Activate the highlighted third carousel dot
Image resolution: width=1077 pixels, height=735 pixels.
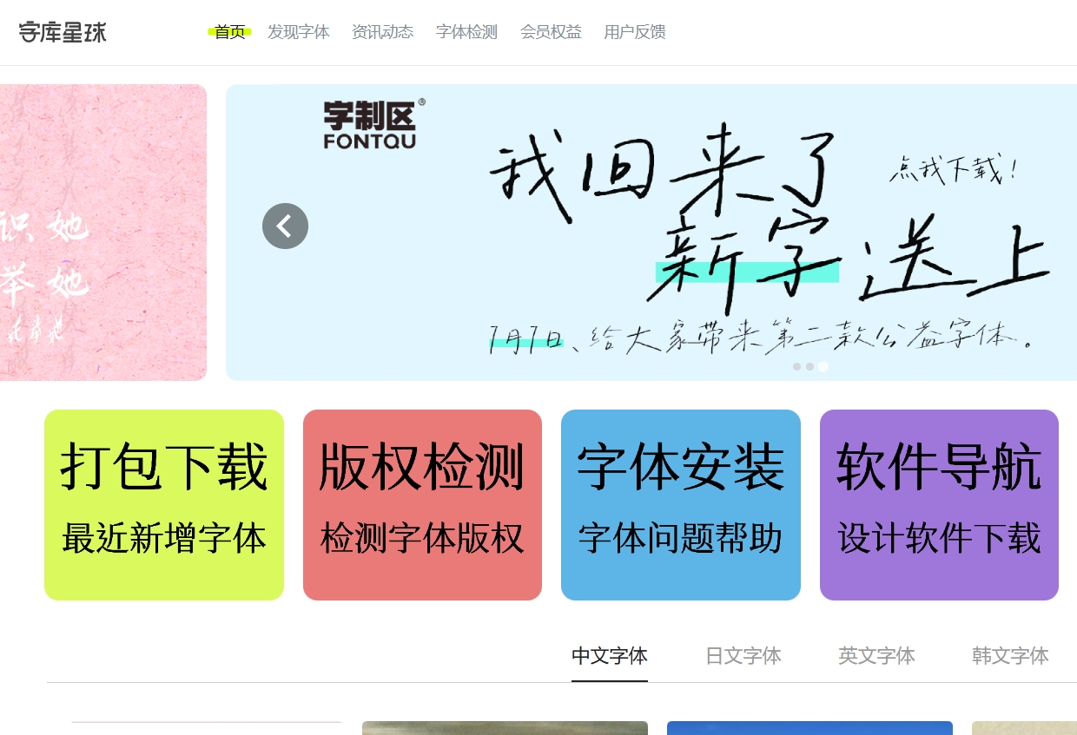[x=823, y=367]
